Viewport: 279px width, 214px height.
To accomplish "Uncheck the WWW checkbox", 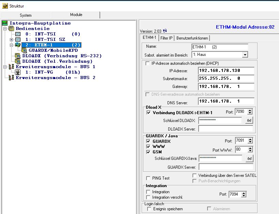I will click(148, 147).
